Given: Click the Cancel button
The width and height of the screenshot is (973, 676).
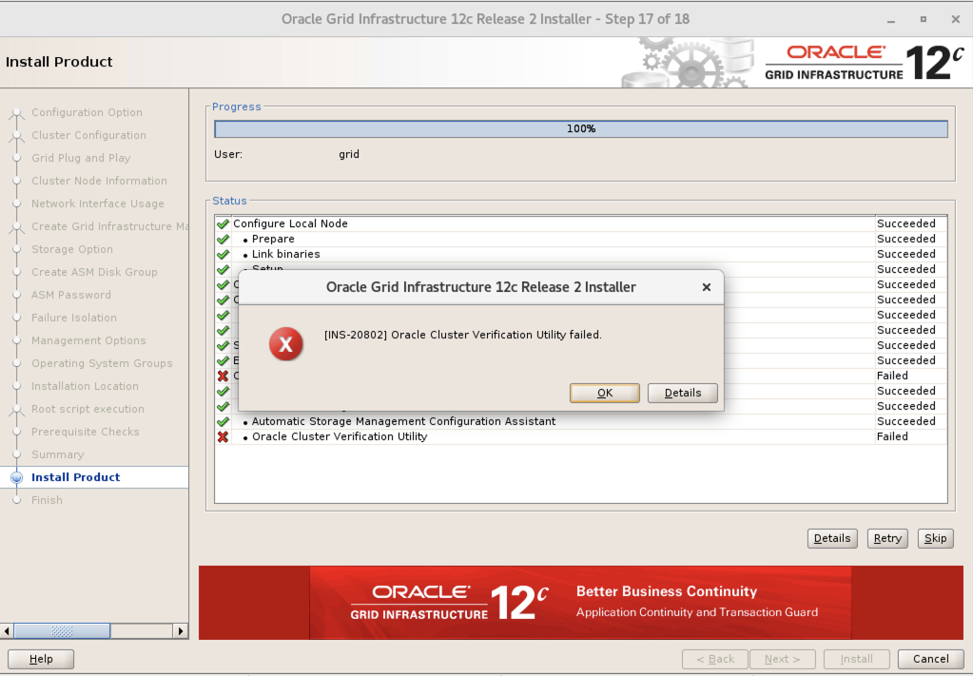Looking at the screenshot, I should coord(930,659).
